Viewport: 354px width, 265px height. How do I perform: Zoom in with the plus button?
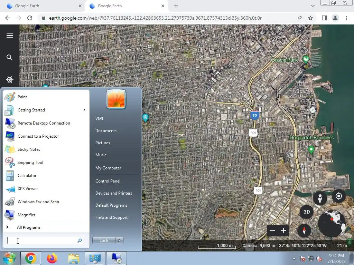click(283, 230)
